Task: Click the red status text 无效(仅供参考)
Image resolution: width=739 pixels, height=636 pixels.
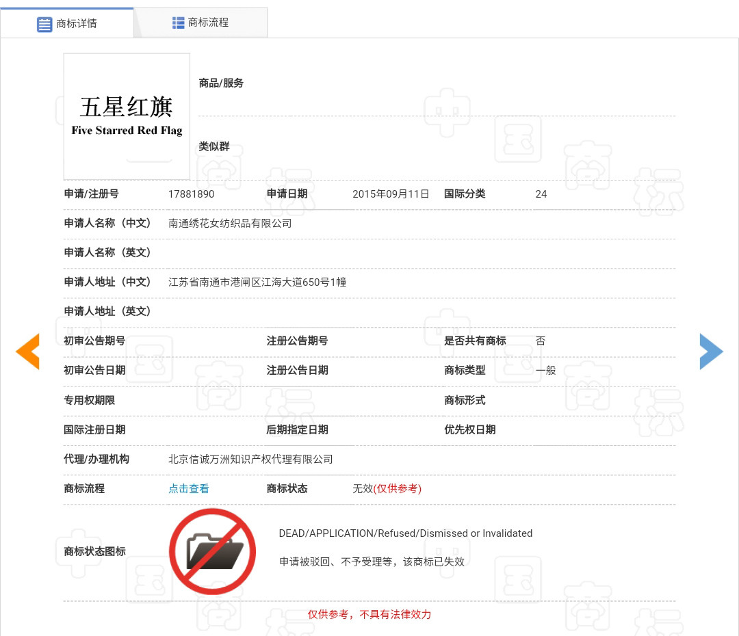Action: (387, 488)
